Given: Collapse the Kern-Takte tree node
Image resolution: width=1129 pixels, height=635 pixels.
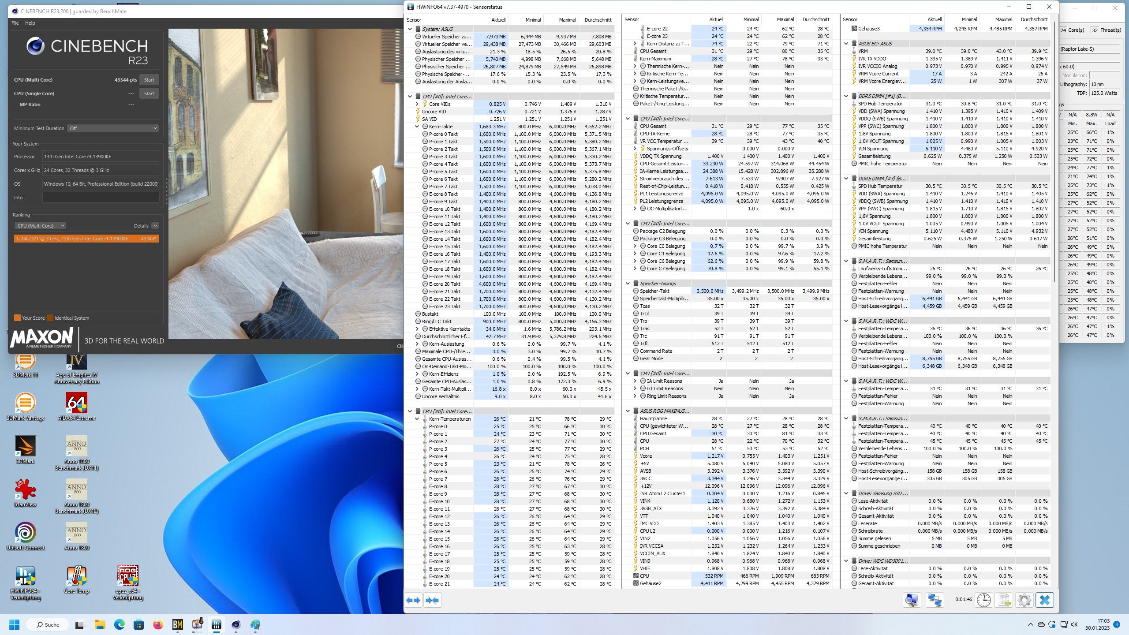Looking at the screenshot, I should tap(417, 127).
